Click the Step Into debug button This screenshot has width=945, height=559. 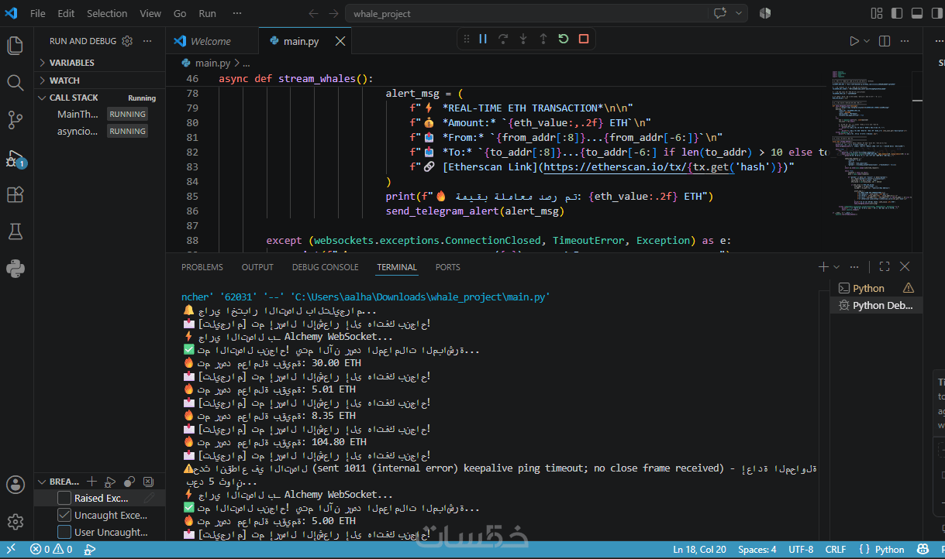(x=523, y=39)
